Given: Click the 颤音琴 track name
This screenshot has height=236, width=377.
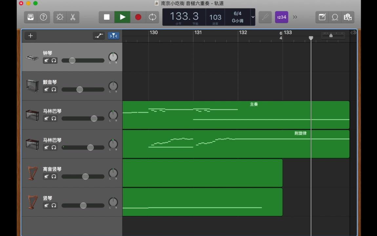Looking at the screenshot, I should tap(50, 82).
